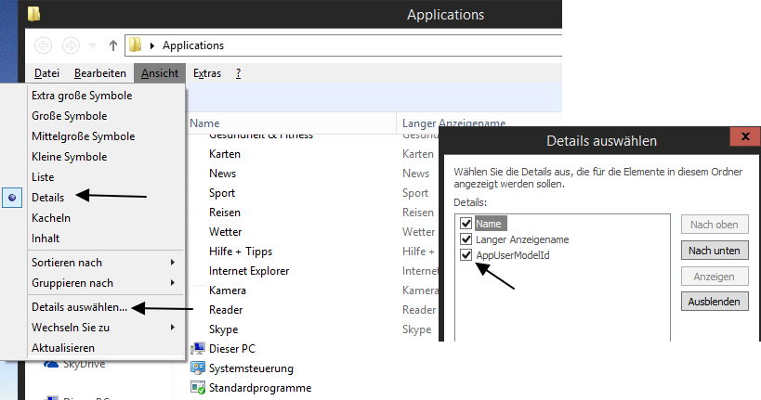Click the SkyDrive cloud icon in sidebar
The width and height of the screenshot is (761, 400).
tap(51, 364)
